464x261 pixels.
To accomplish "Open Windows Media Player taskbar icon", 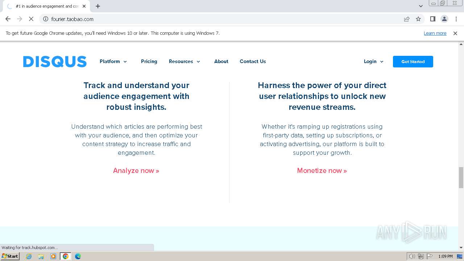I will [x=53, y=256].
